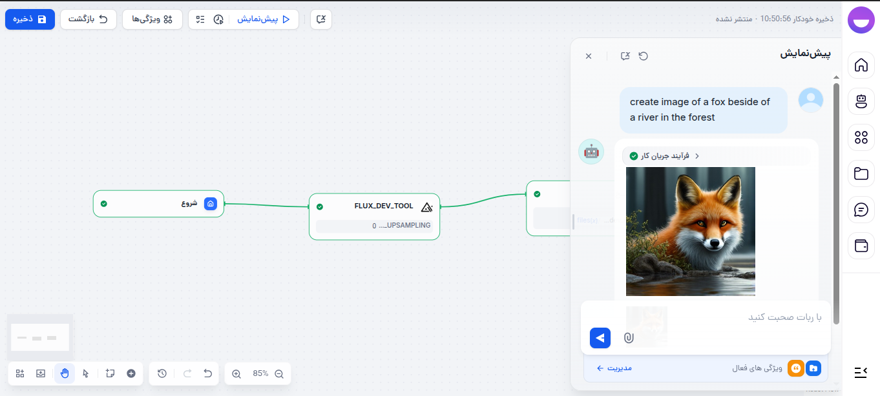Expand the sidebar menu at bottom right
This screenshot has width=880, height=396.
pos(861,371)
